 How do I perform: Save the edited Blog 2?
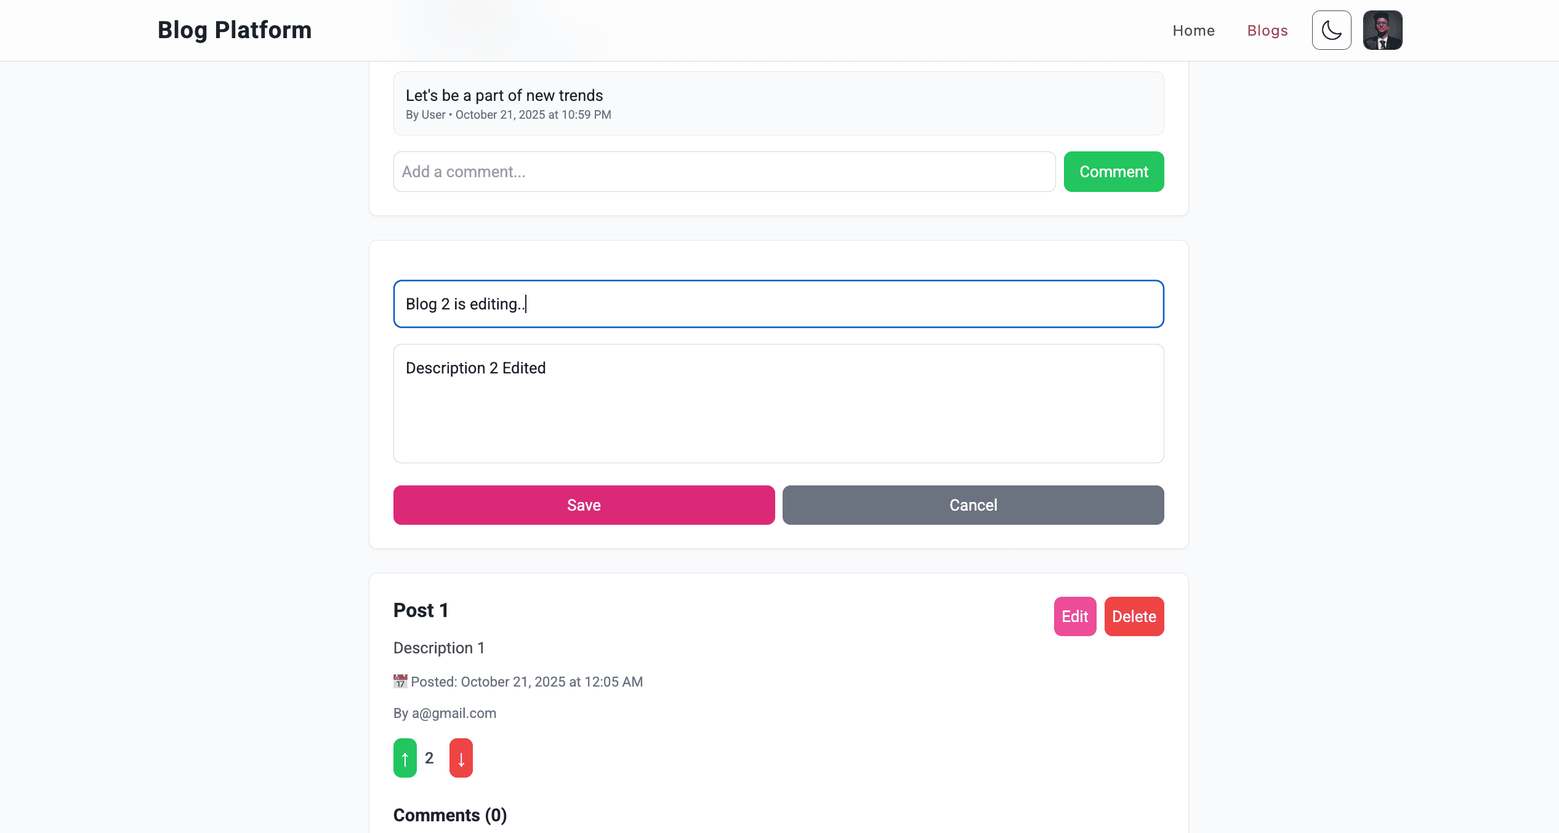(x=583, y=504)
